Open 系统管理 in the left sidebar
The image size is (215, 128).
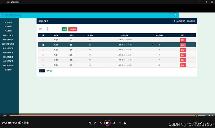coord(8,70)
